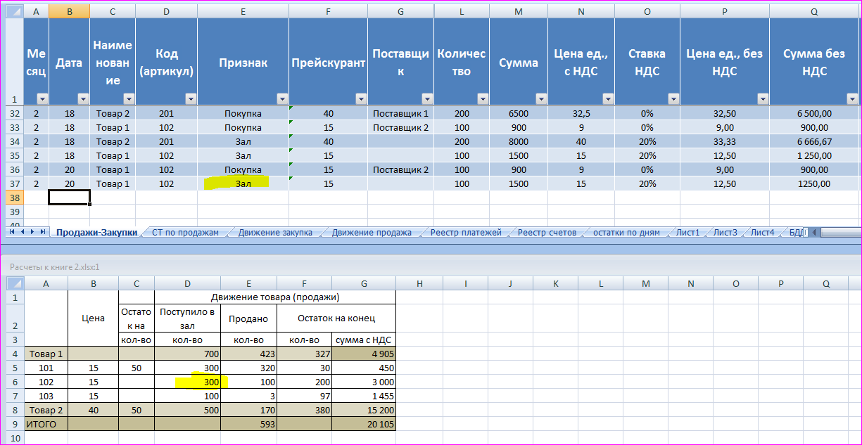Screen dimensions: 862x445
Task: Click the horizontal scrollbar beside sheet tabs
Action: coord(837,233)
